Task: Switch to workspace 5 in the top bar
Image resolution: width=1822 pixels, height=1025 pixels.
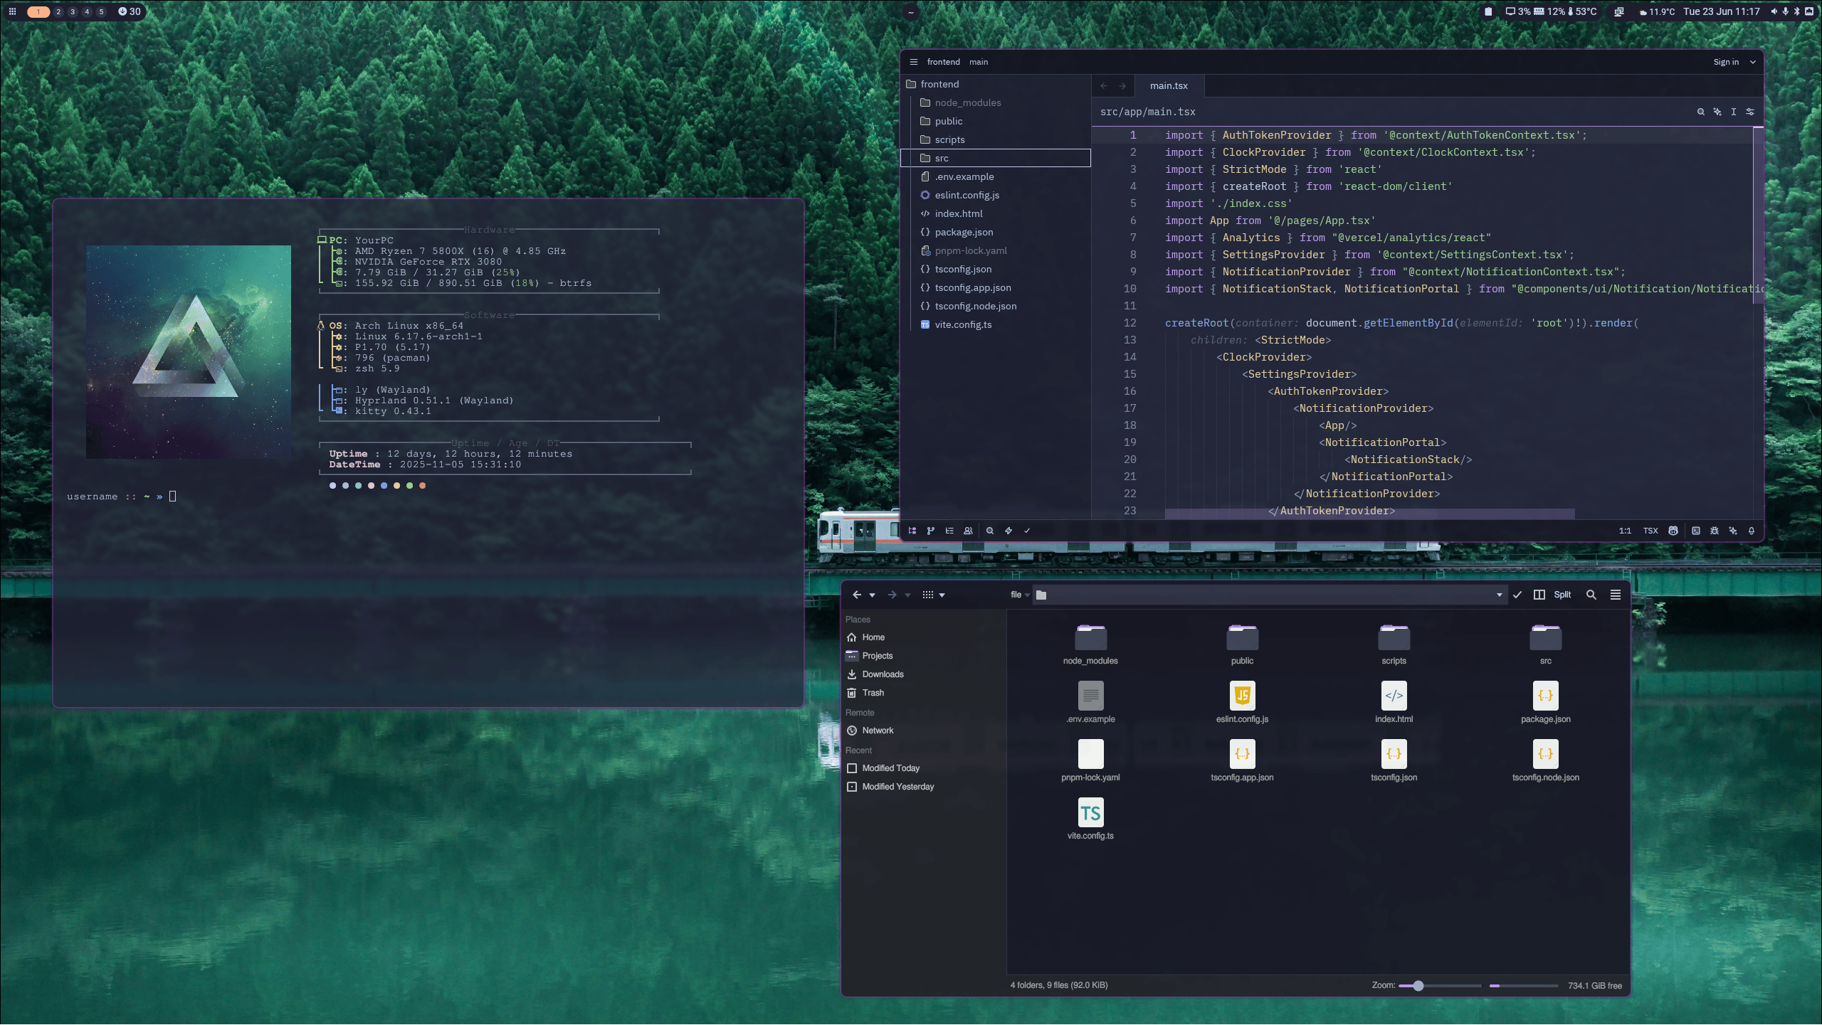Action: click(101, 11)
